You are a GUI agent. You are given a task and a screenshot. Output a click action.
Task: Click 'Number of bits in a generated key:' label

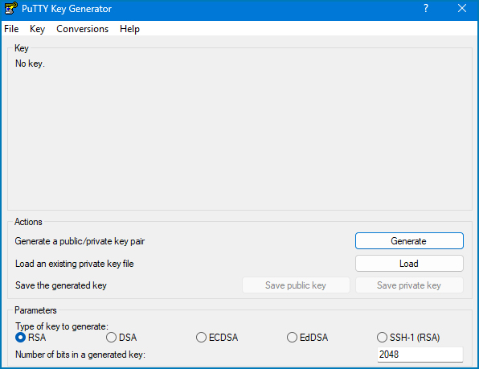(x=80, y=355)
